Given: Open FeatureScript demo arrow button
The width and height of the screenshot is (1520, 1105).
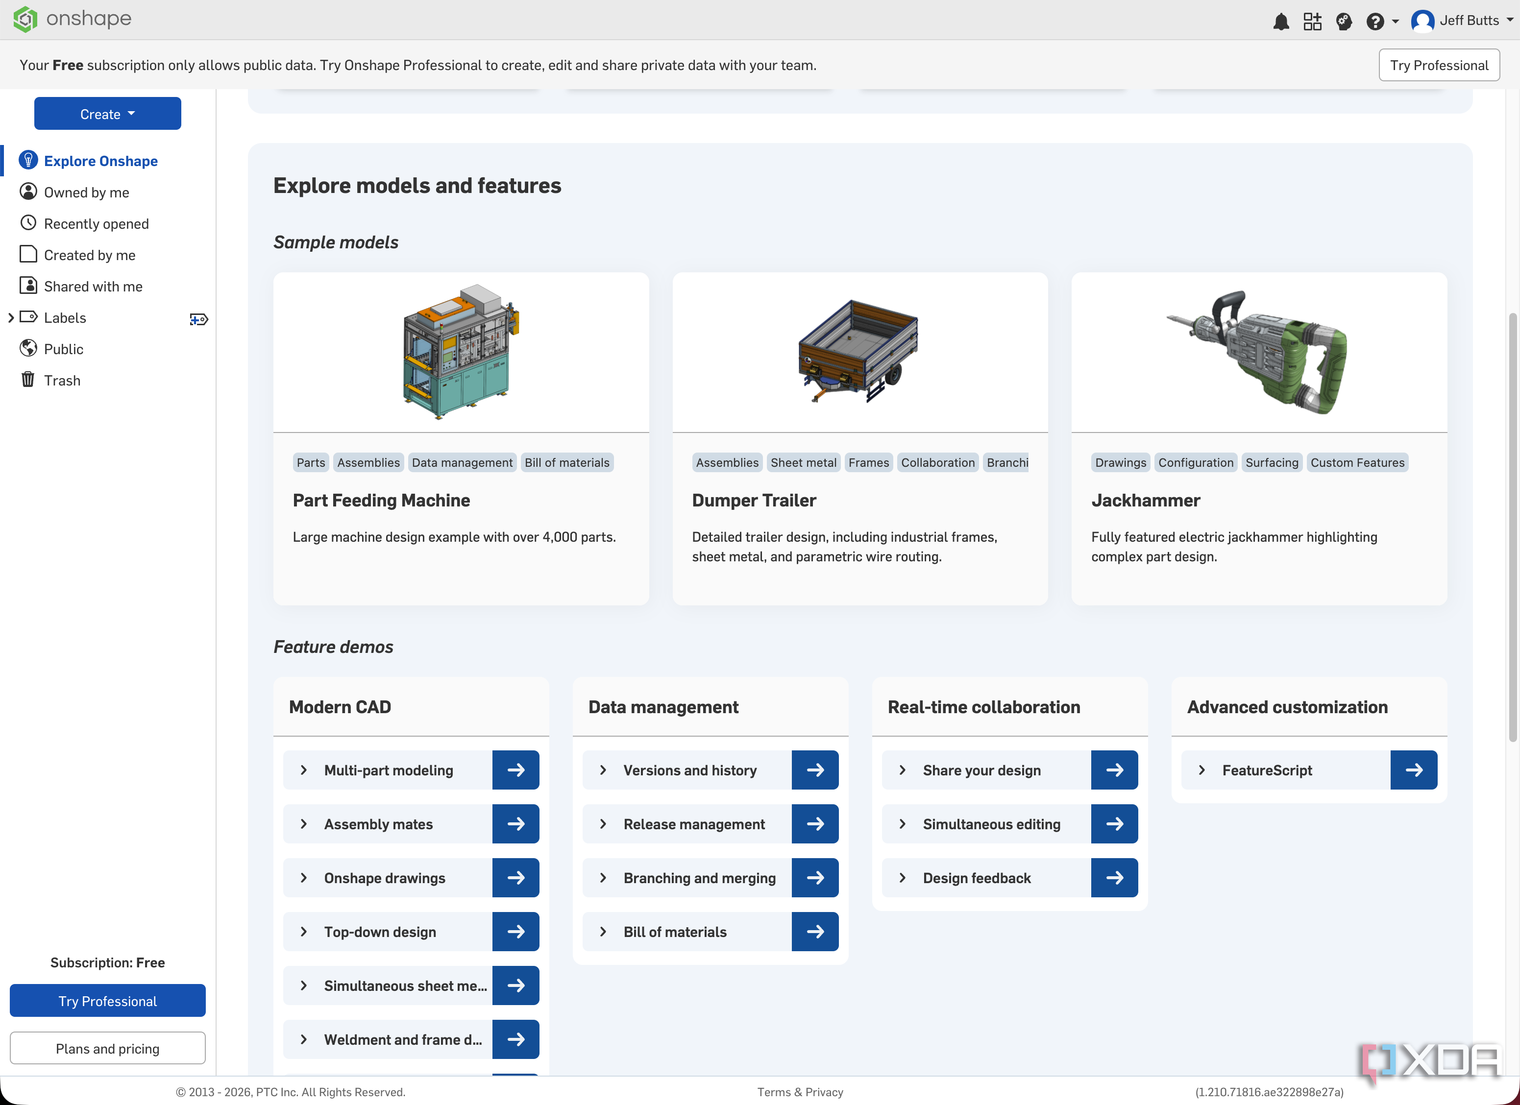Looking at the screenshot, I should [x=1414, y=770].
